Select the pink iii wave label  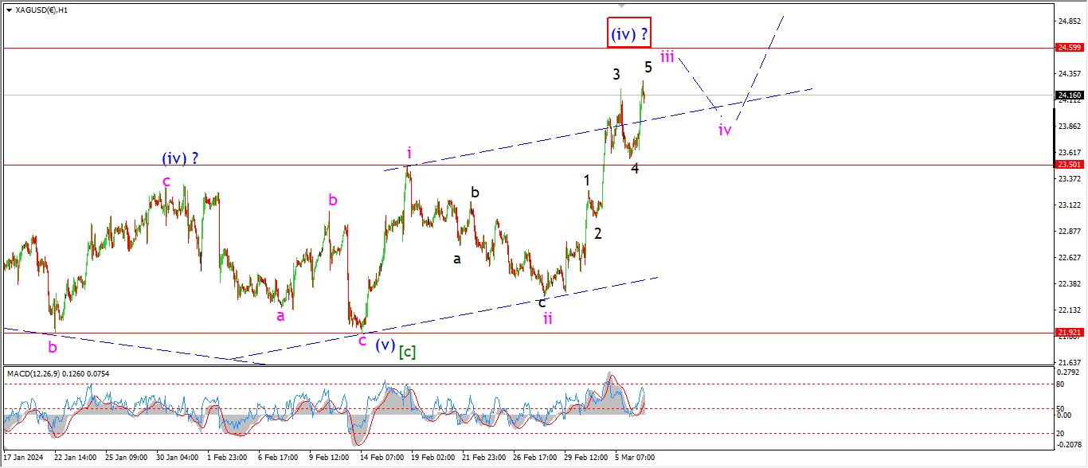(667, 57)
